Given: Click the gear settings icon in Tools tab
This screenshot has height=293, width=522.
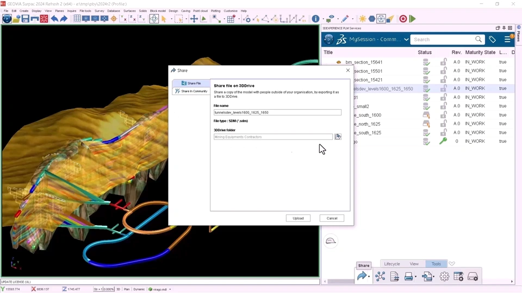Looking at the screenshot, I should pos(444,276).
